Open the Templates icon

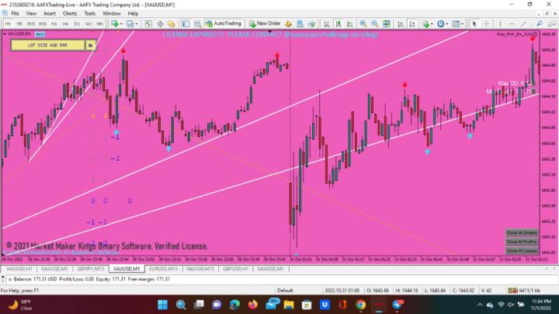[456, 24]
